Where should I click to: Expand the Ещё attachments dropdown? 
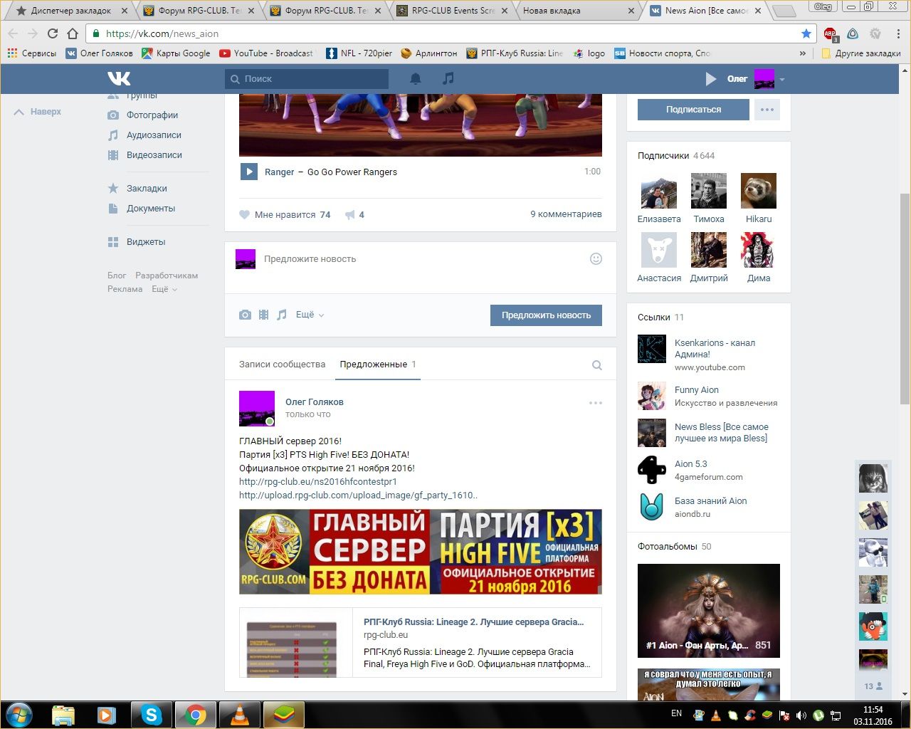click(310, 315)
